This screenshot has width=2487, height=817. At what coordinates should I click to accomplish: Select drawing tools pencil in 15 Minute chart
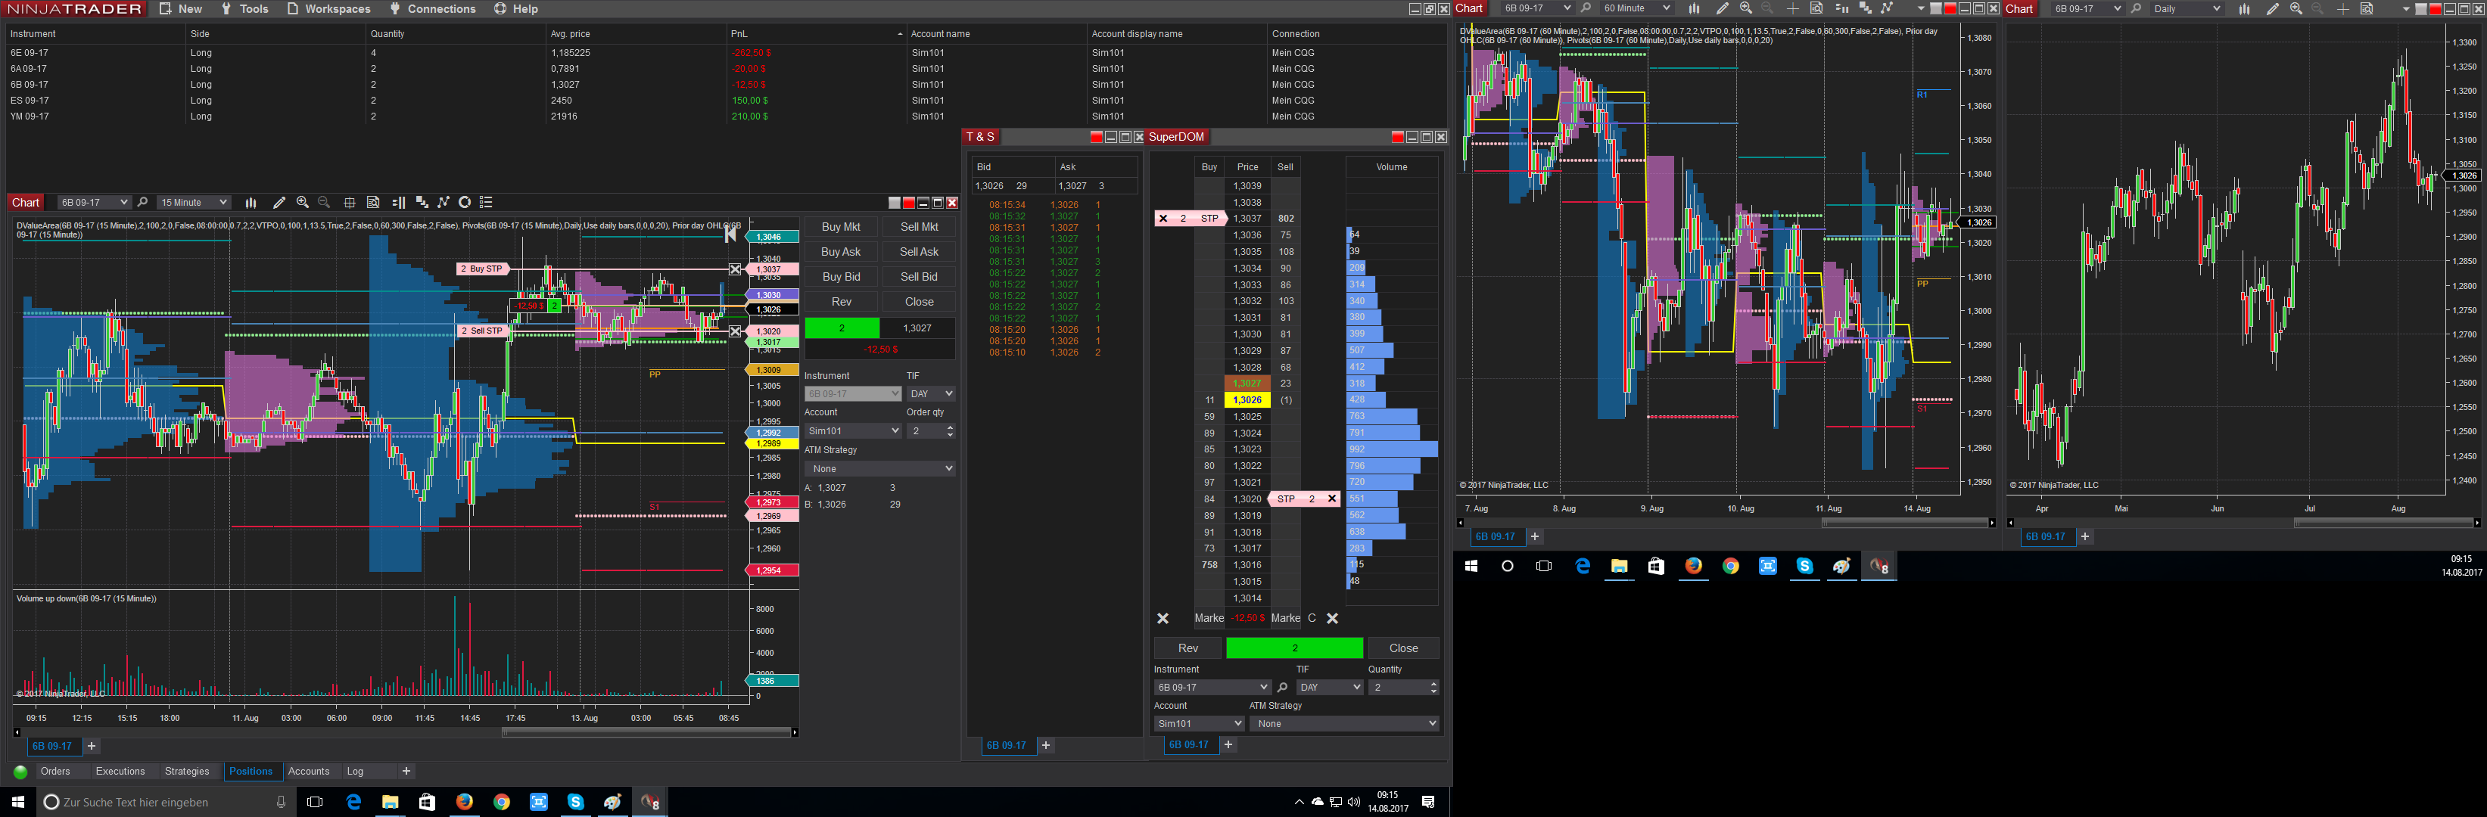(x=279, y=203)
